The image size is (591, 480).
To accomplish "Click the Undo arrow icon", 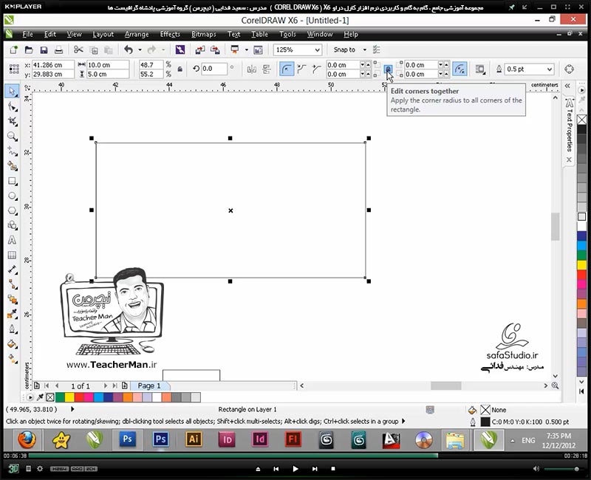I will point(129,49).
